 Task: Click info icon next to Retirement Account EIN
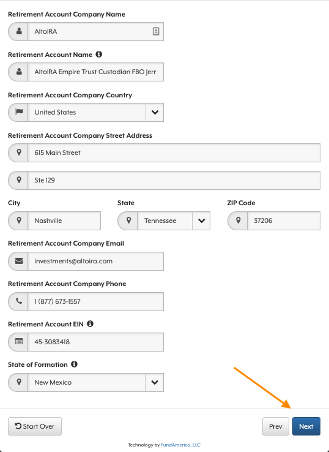coord(90,324)
